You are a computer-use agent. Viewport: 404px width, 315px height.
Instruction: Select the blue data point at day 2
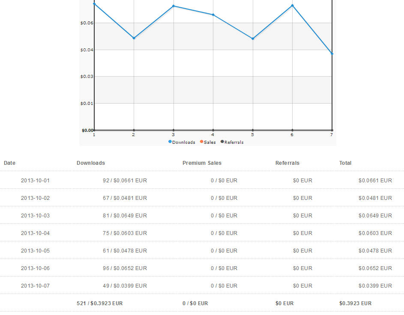(134, 38)
